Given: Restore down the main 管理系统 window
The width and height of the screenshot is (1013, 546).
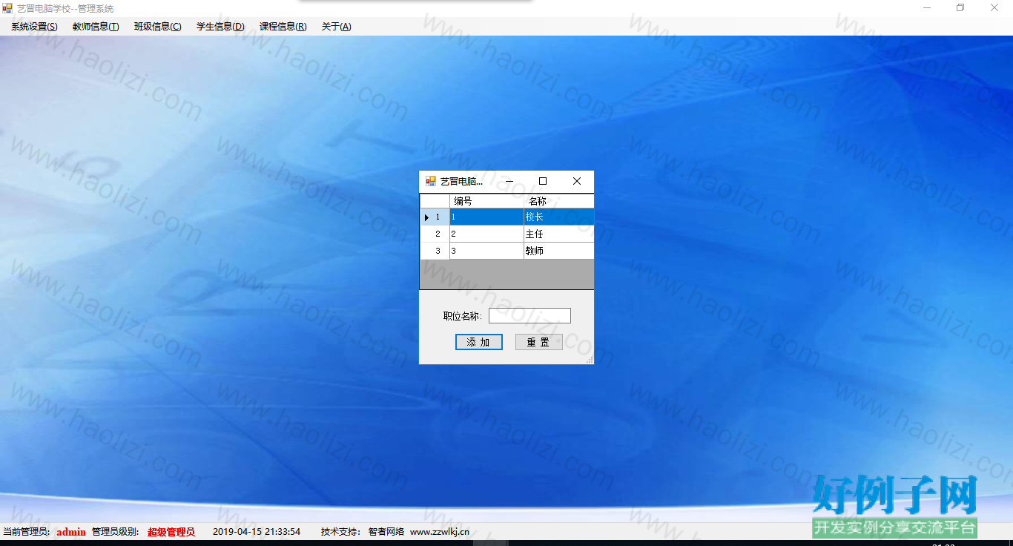Looking at the screenshot, I should pos(960,8).
